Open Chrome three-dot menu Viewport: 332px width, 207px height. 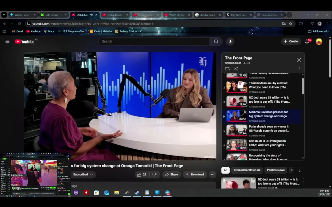(327, 24)
